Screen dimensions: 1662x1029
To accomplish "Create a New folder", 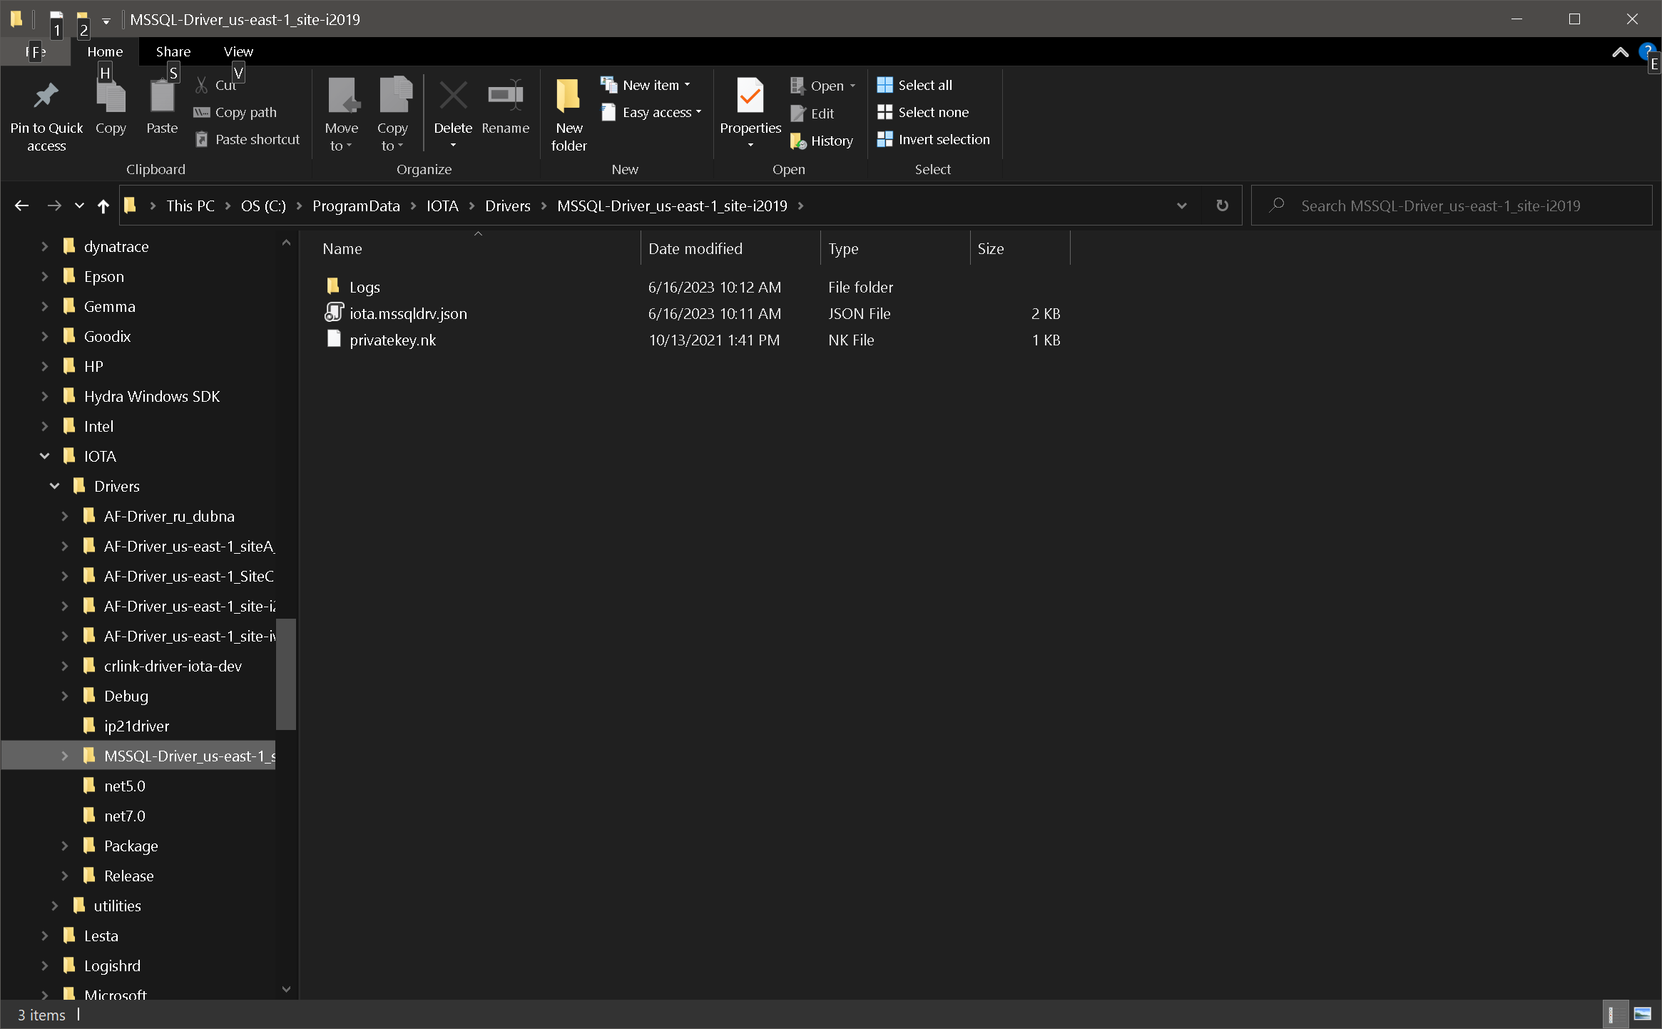I will 569,114.
